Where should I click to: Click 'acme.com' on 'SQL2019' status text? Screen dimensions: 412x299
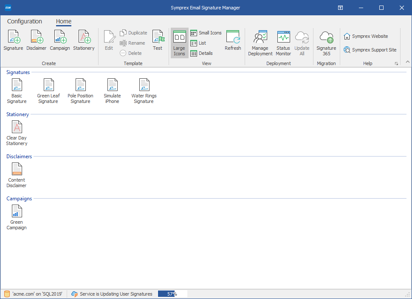click(x=37, y=294)
